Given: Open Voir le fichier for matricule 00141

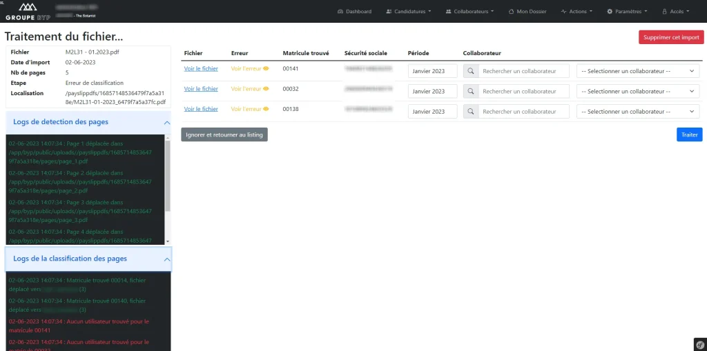Looking at the screenshot, I should 201,68.
